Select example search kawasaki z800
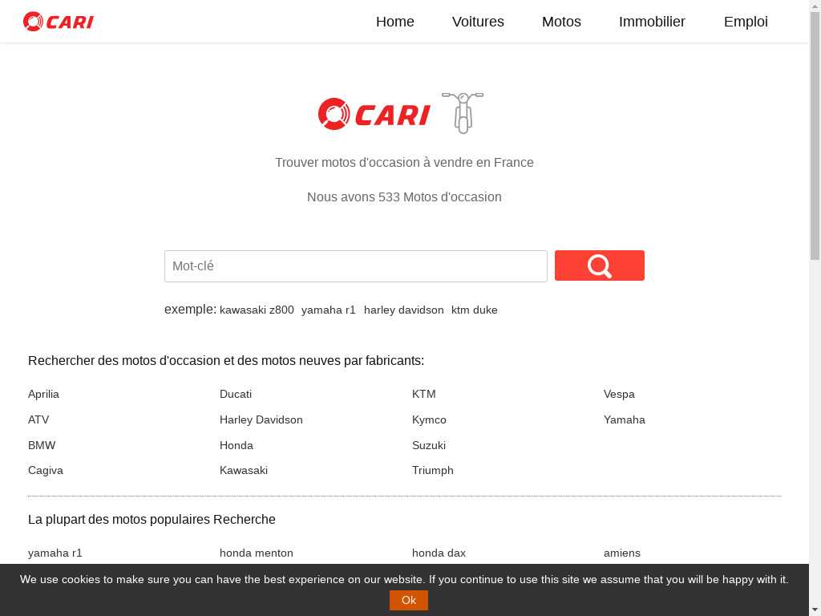The width and height of the screenshot is (821, 616). coord(257,310)
